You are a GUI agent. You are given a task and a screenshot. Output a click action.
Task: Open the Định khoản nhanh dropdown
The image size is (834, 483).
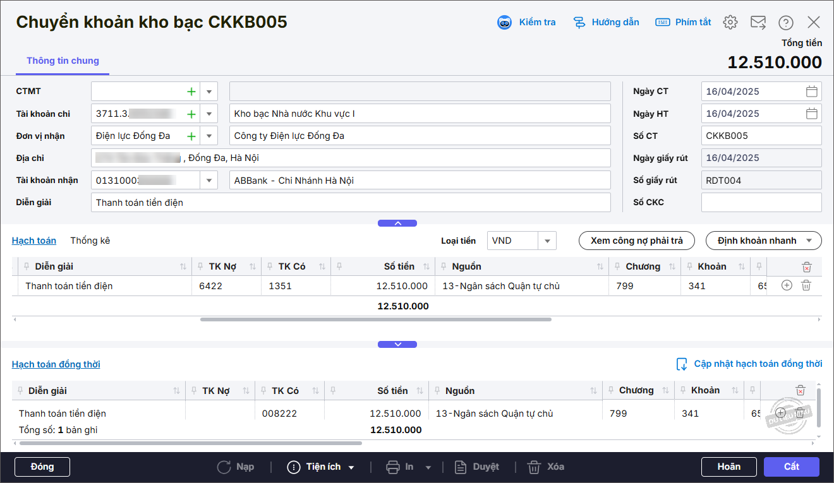pos(763,241)
